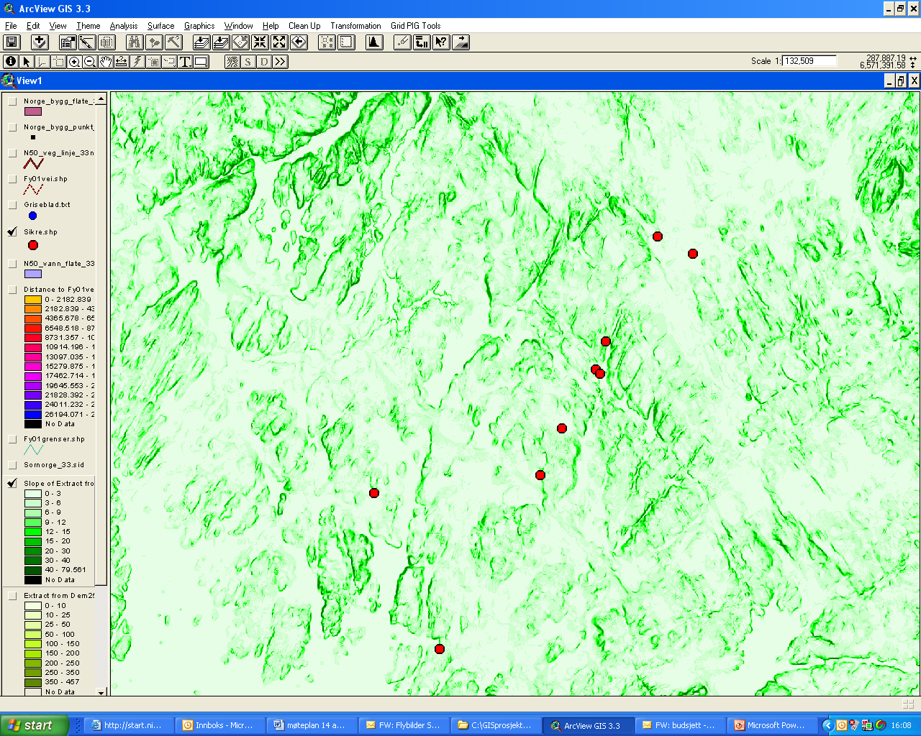
Task: Open the Query Builder hammer icon
Action: [x=173, y=42]
